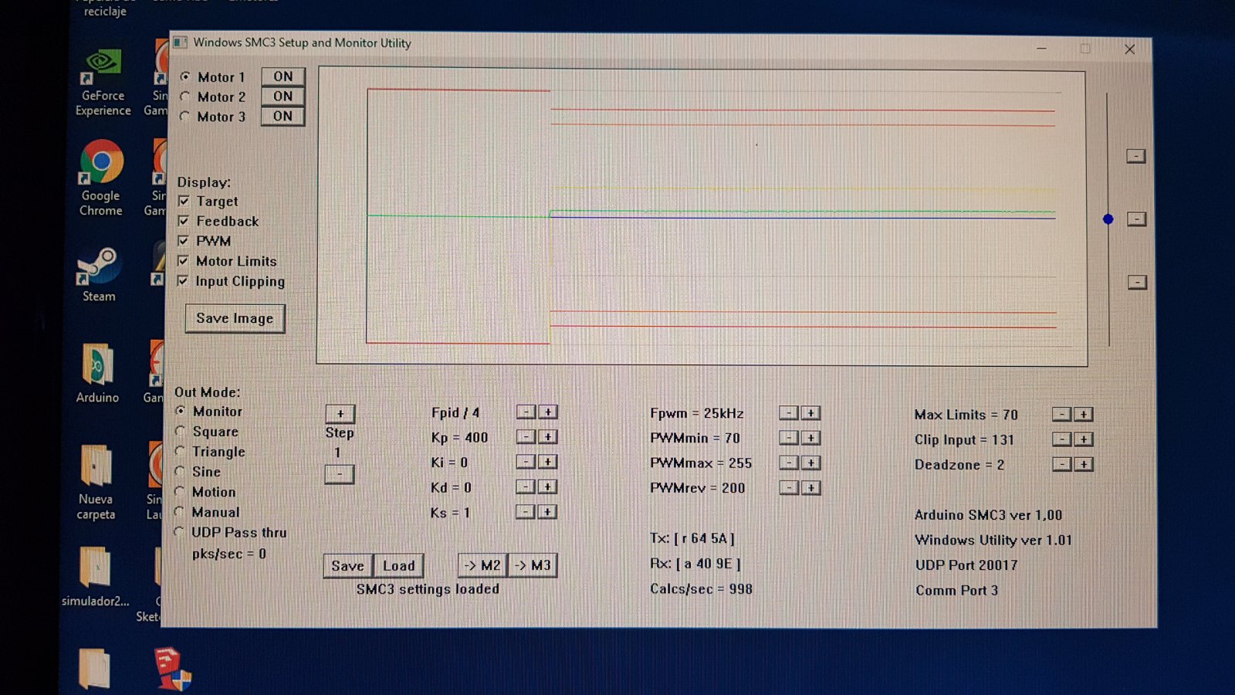
Task: Toggle the Motor Limits checkbox
Action: tap(184, 261)
